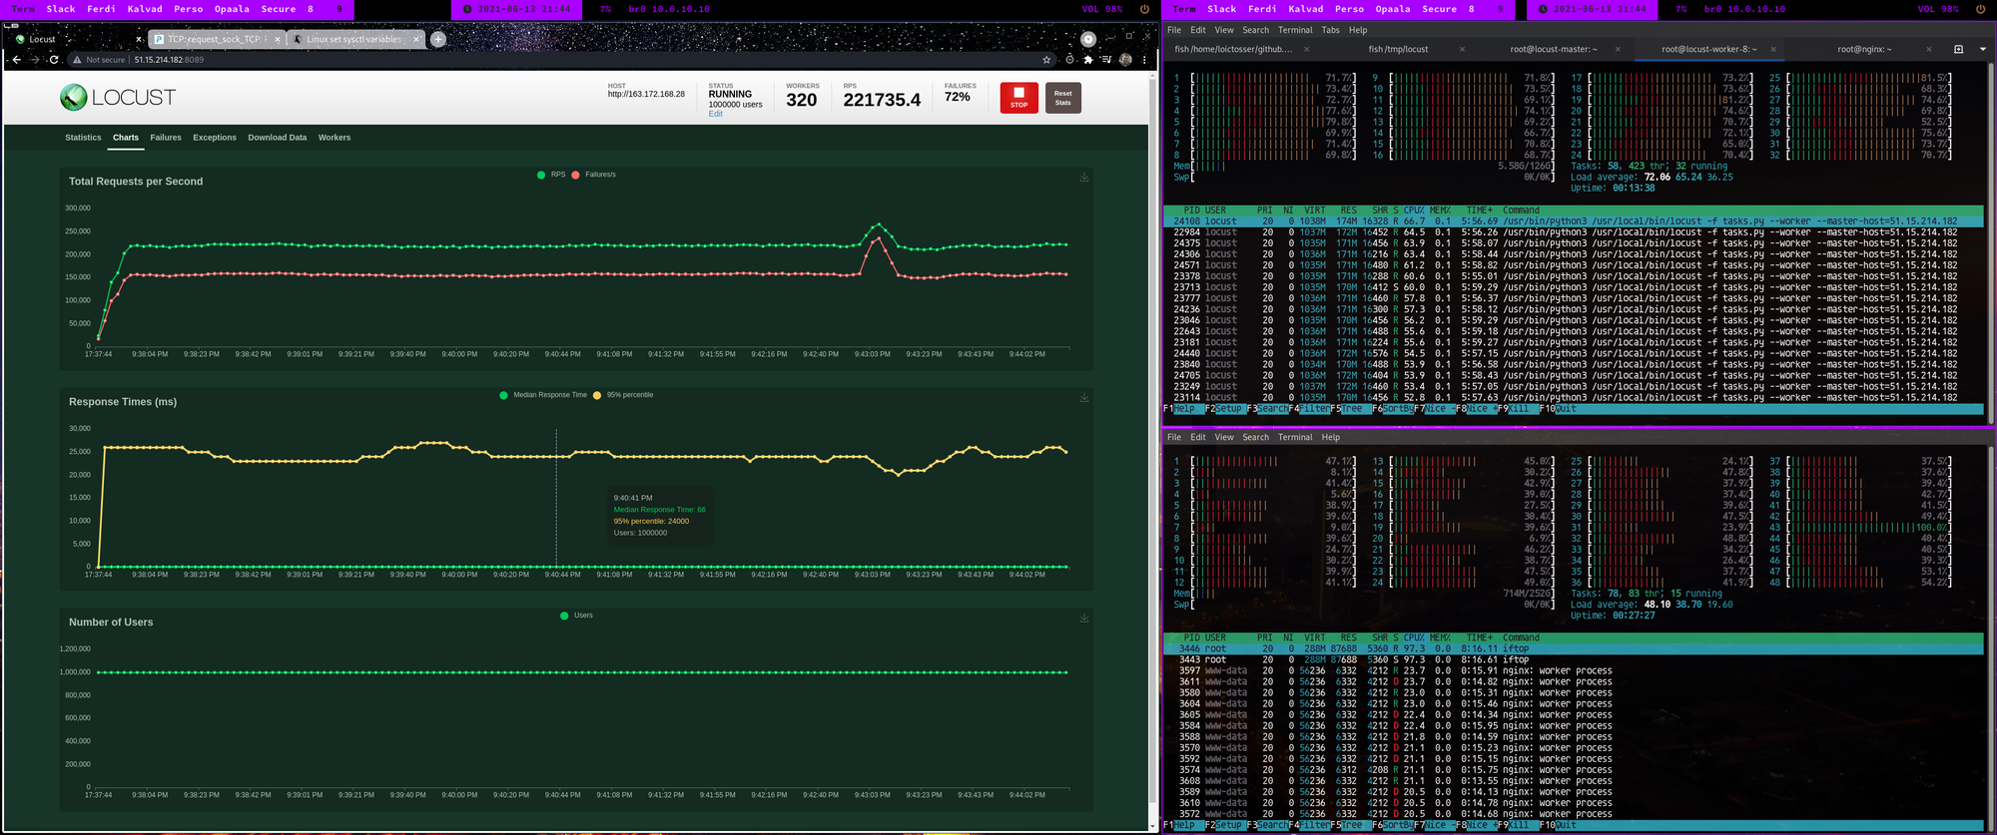Screen dimensions: 1997x835
Task: Download the Total Requests per Second chart
Action: click(1084, 178)
